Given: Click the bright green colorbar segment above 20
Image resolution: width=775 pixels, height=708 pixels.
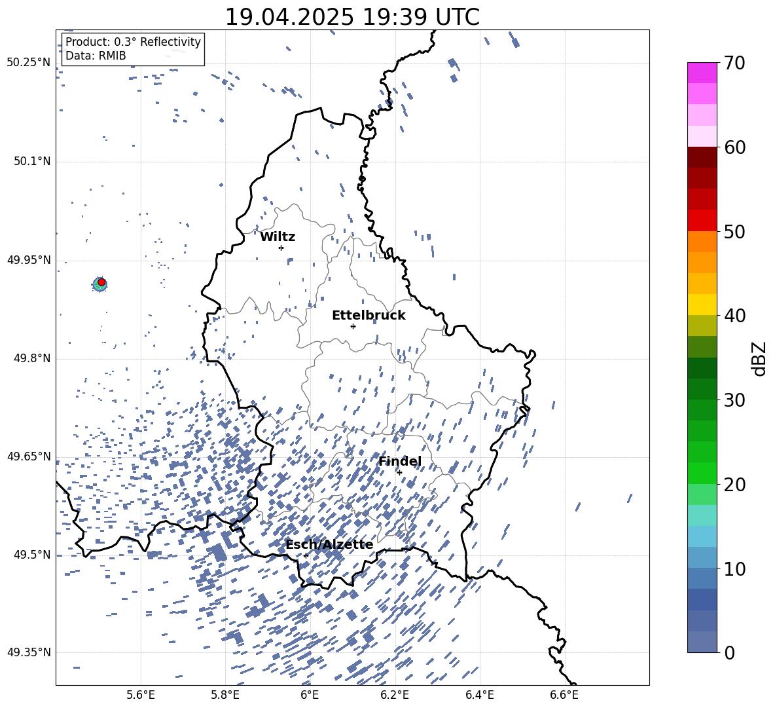Looking at the screenshot, I should (x=702, y=473).
